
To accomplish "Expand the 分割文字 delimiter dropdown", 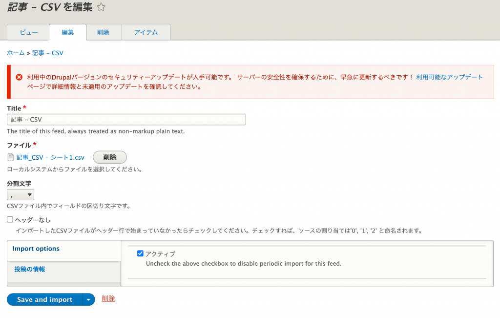I will click(x=21, y=195).
